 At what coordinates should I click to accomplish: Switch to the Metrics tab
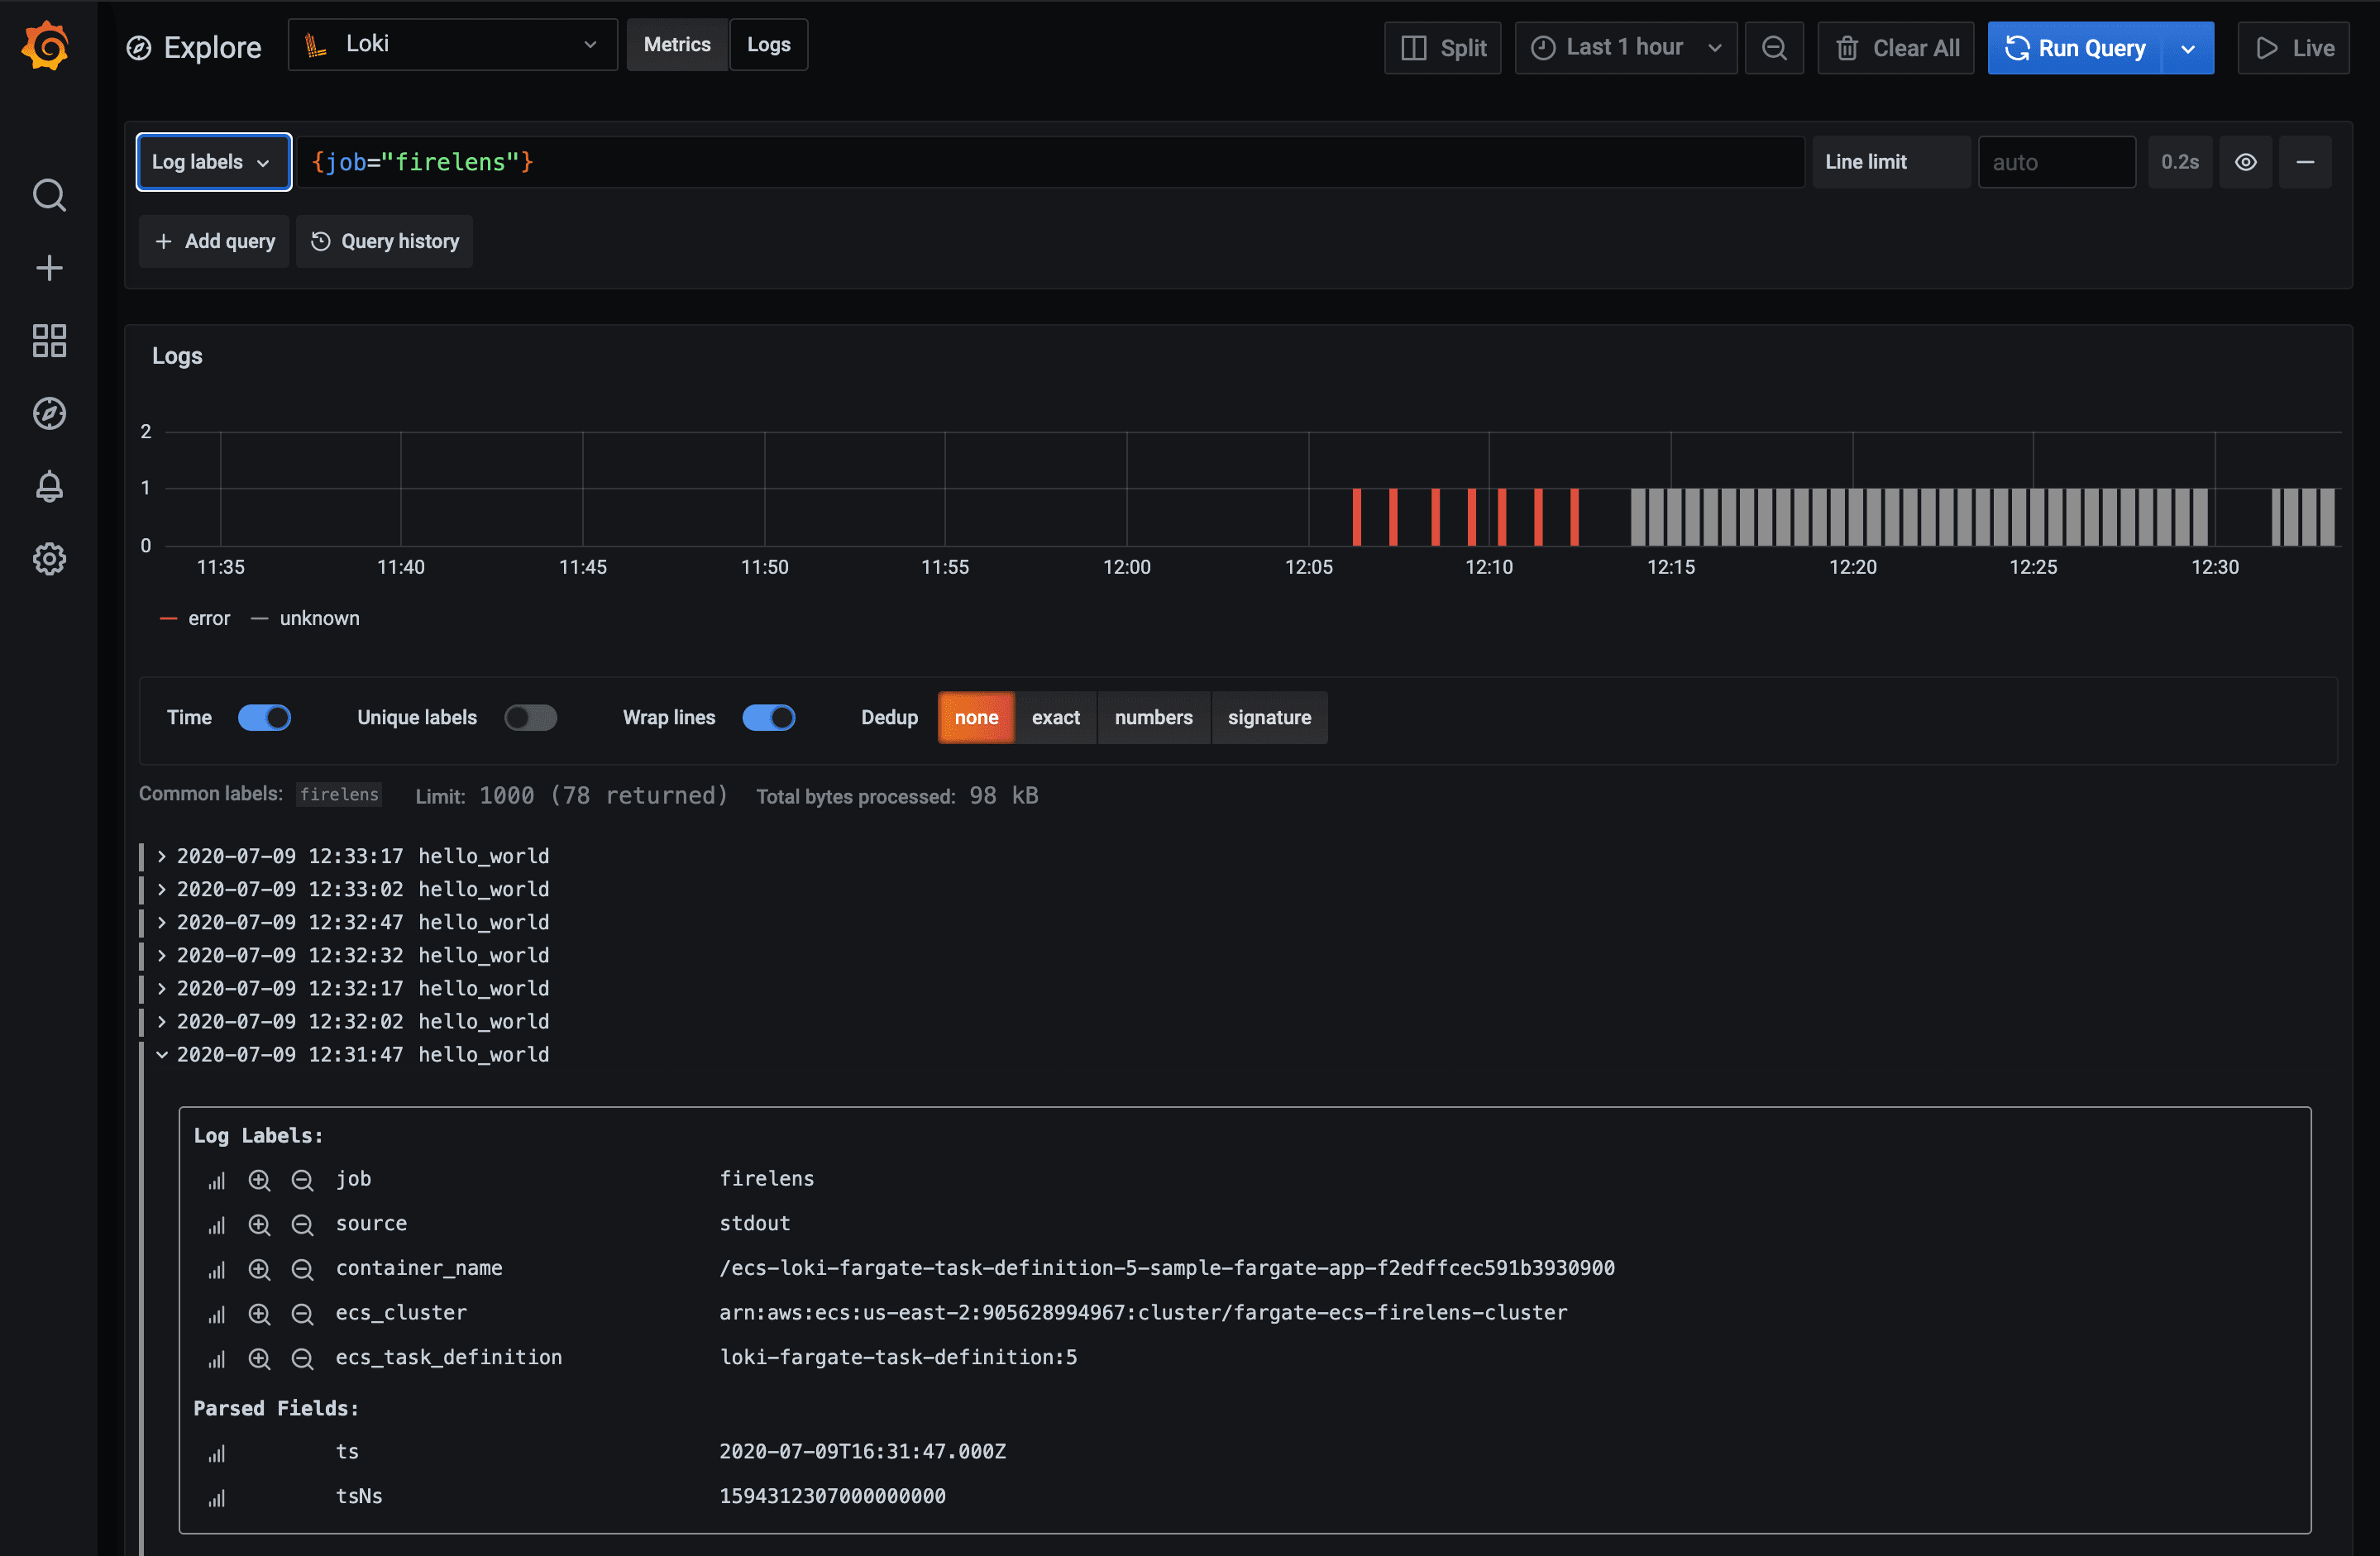[x=677, y=44]
